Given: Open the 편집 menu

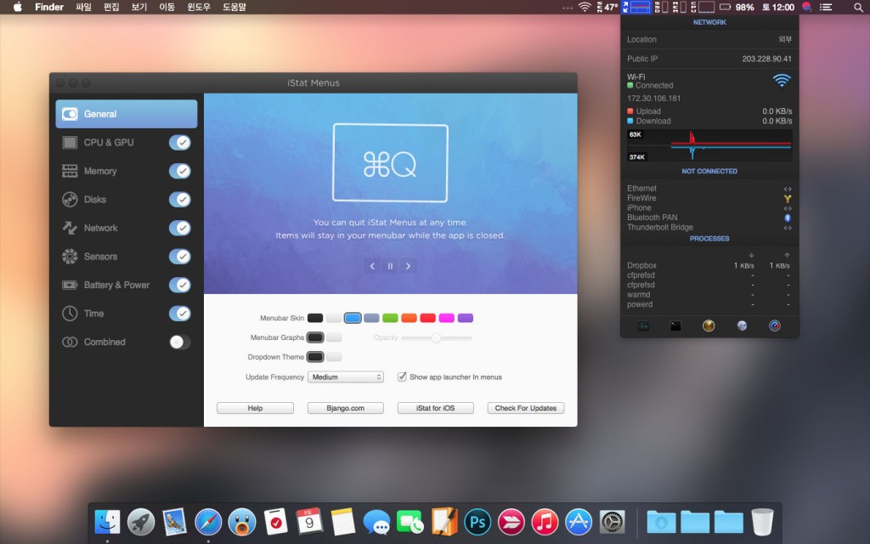Looking at the screenshot, I should (111, 7).
